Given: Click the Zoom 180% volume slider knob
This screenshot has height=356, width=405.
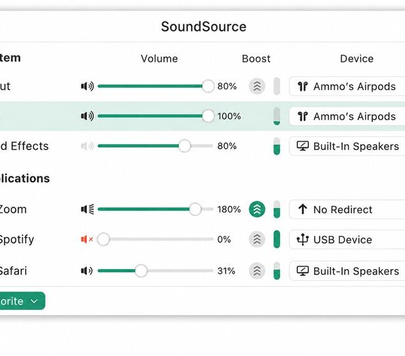Looking at the screenshot, I should (x=195, y=209).
